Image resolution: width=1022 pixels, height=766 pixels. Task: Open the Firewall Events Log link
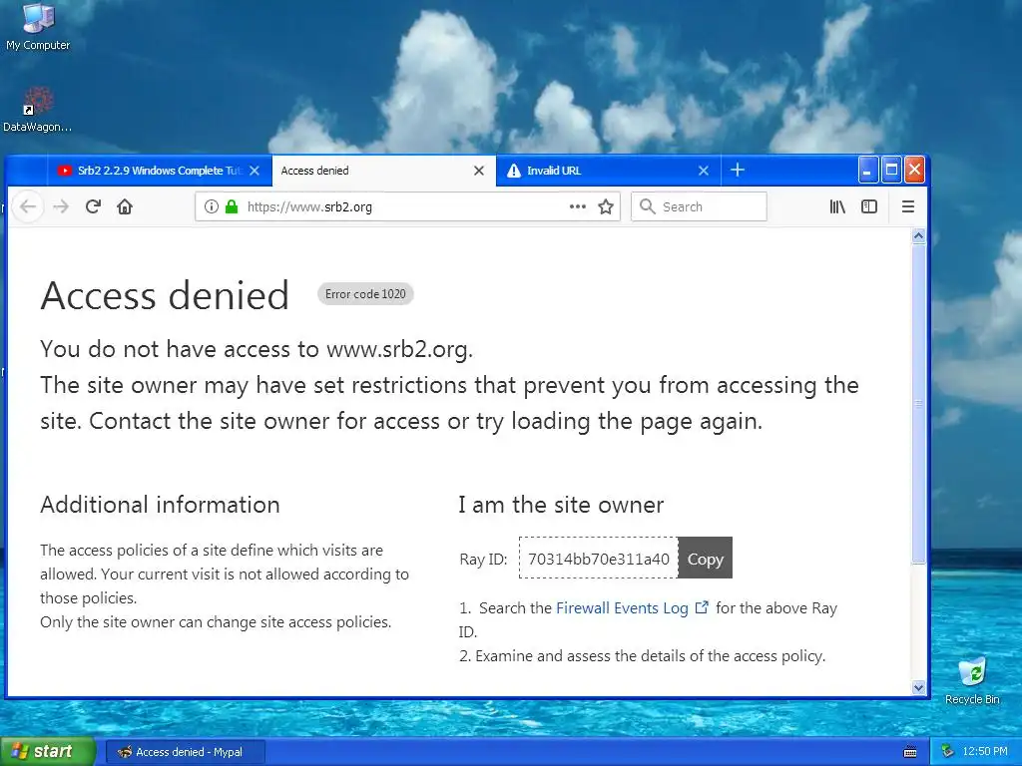622,607
